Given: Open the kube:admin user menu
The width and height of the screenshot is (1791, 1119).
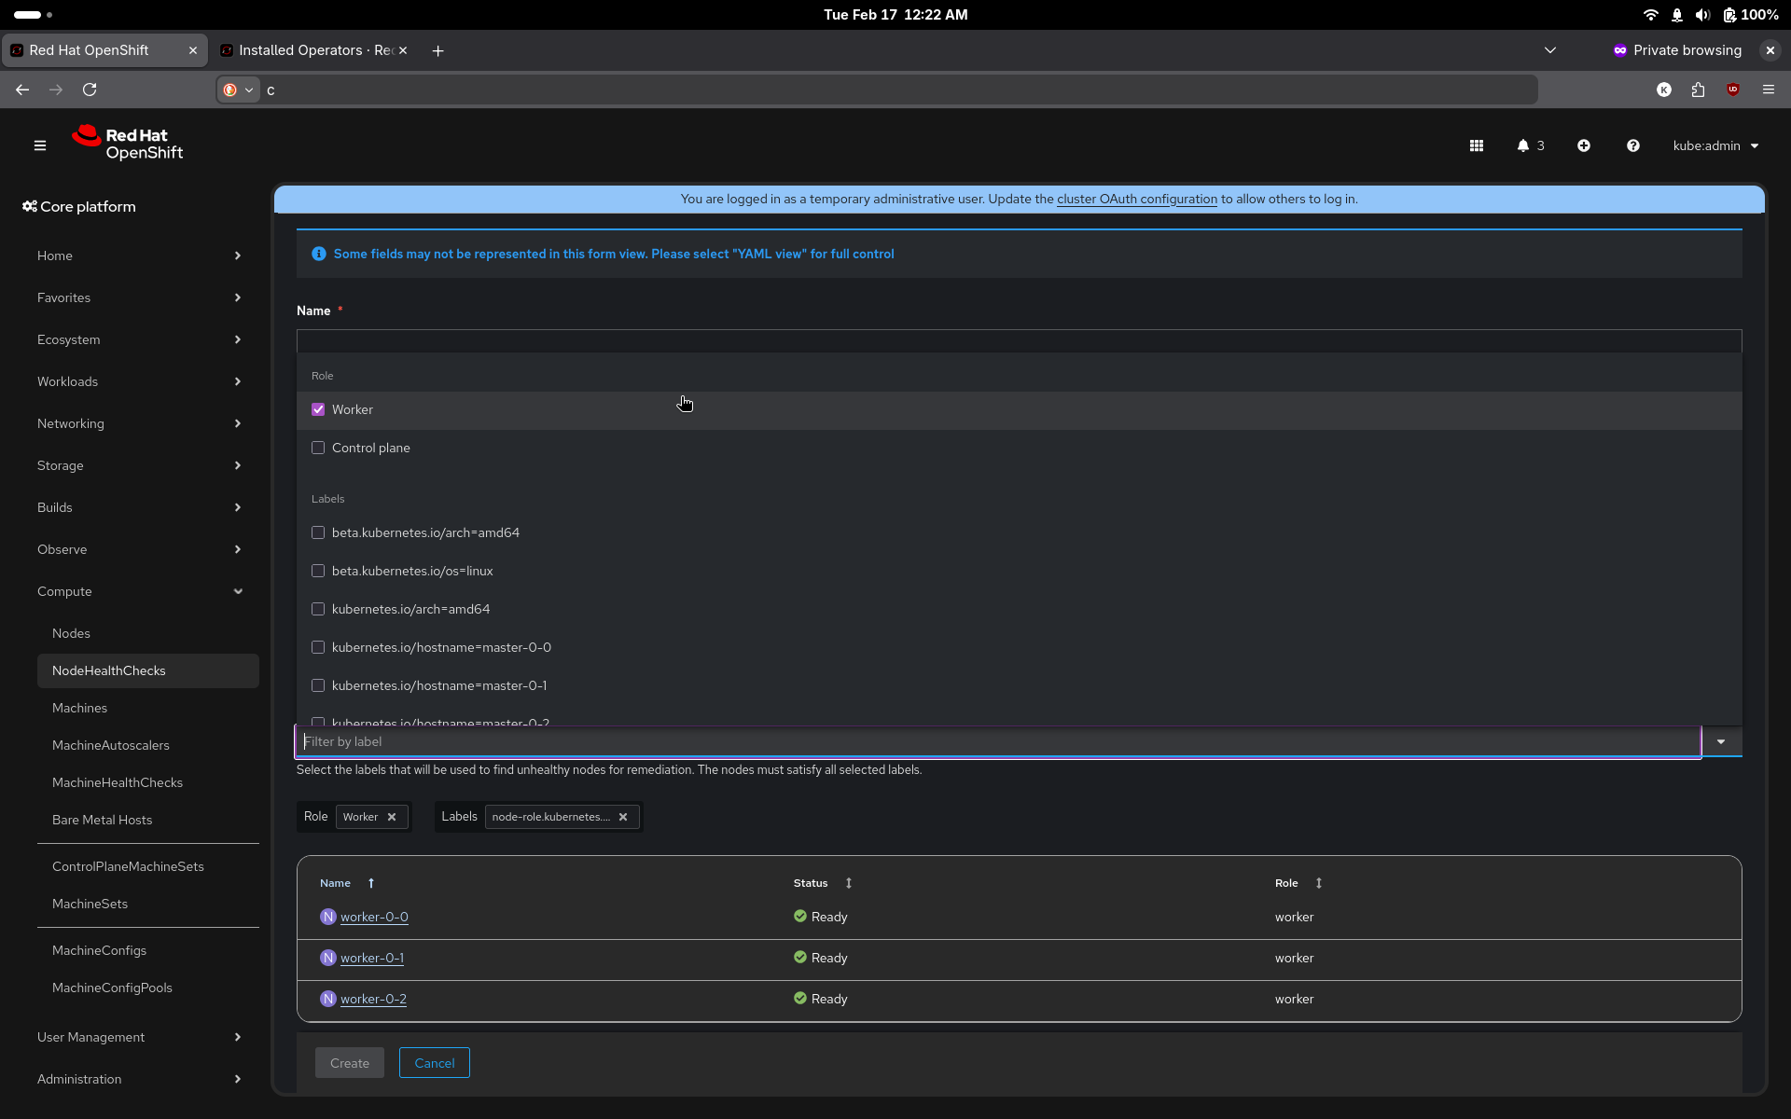Looking at the screenshot, I should [1715, 145].
